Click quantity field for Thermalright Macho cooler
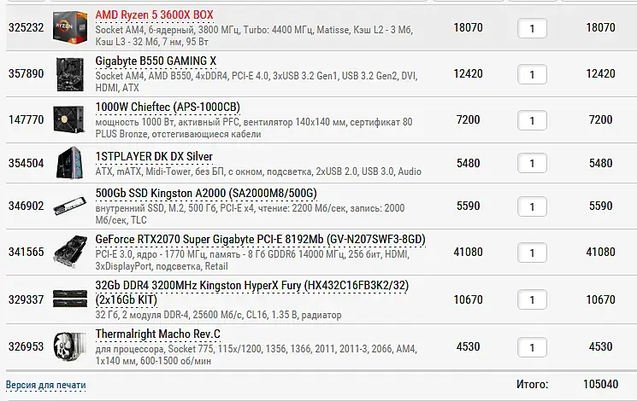The image size is (637, 401). click(x=532, y=347)
